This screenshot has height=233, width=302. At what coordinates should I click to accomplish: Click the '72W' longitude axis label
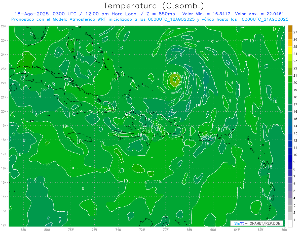pyautogui.click(x=142, y=229)
